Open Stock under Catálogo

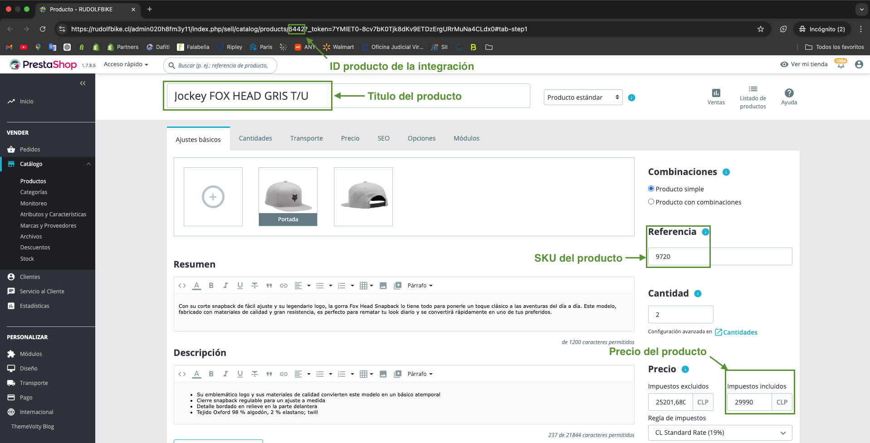(x=27, y=259)
